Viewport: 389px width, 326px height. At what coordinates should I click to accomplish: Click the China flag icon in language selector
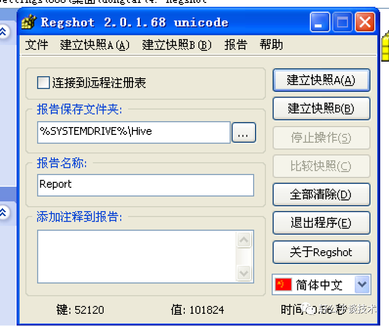click(x=283, y=284)
